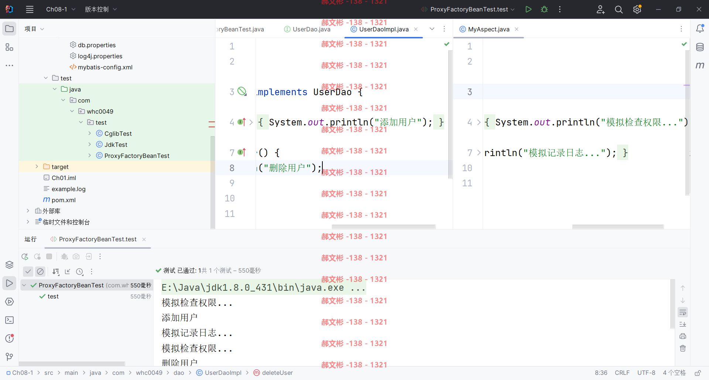The image size is (709, 380).
Task: Rerun the test with the rerun icon
Action: 25,256
